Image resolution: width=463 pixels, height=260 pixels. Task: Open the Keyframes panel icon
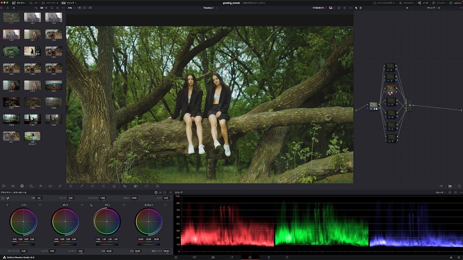click(441, 186)
